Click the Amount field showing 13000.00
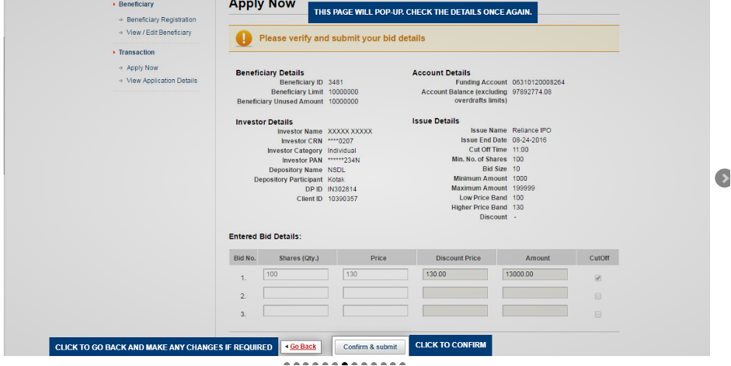Screen dimensions: 731x366 coord(534,274)
